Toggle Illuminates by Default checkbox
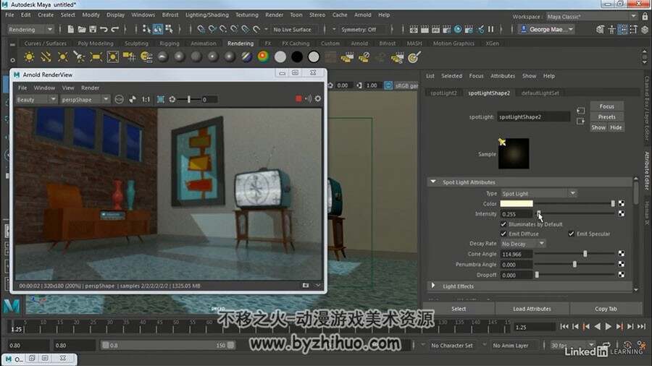Screen dimensions: 652x366 [x=503, y=224]
